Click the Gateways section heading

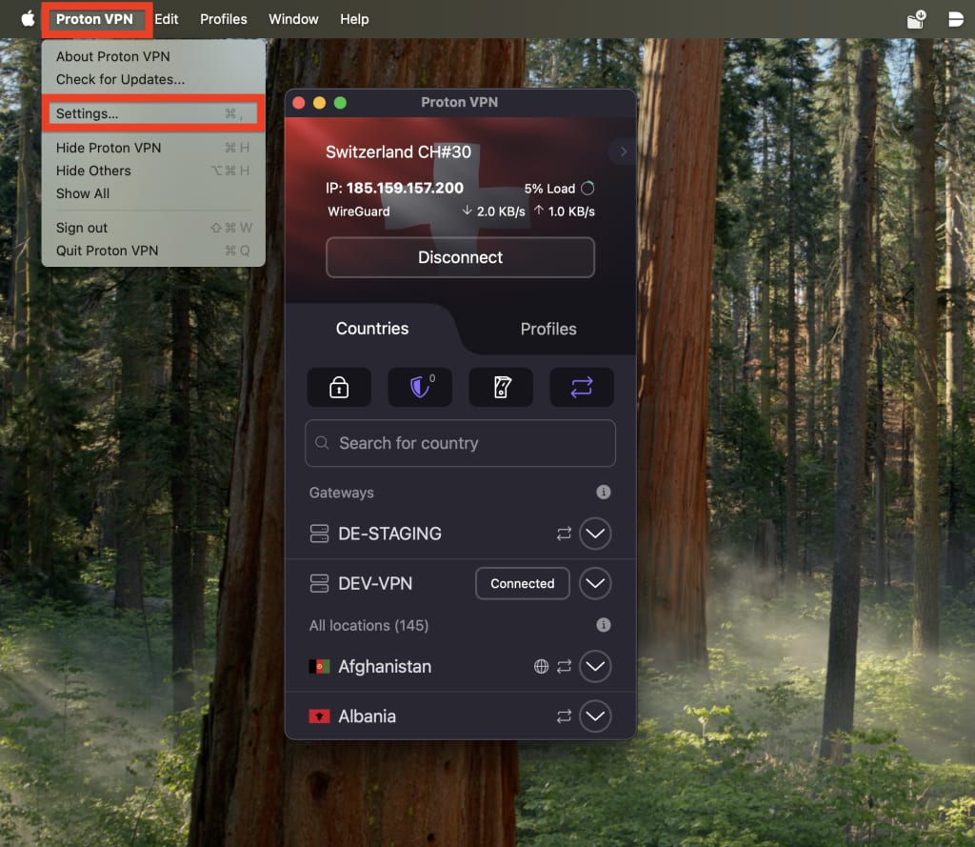click(342, 493)
